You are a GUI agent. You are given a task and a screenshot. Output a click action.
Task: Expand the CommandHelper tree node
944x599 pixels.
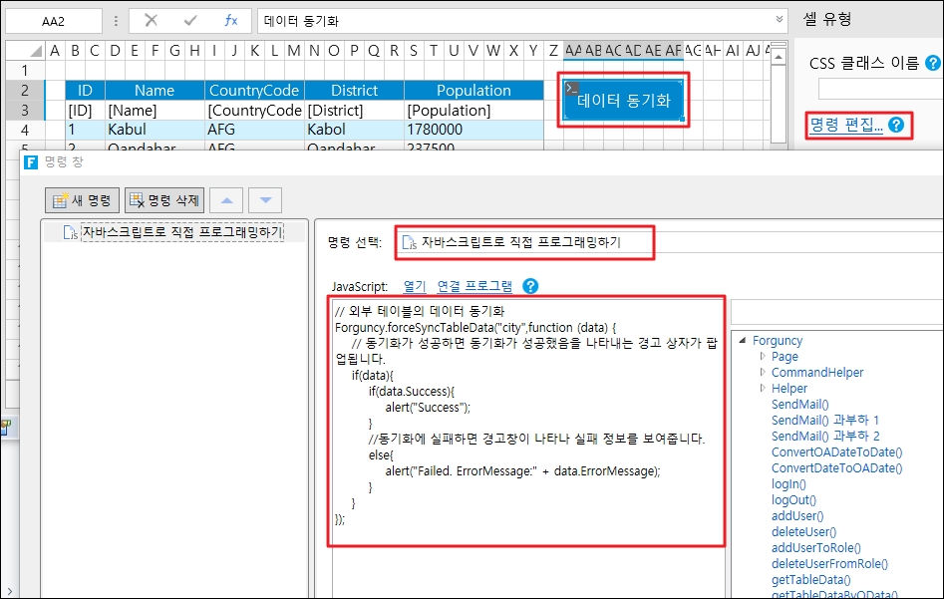764,372
